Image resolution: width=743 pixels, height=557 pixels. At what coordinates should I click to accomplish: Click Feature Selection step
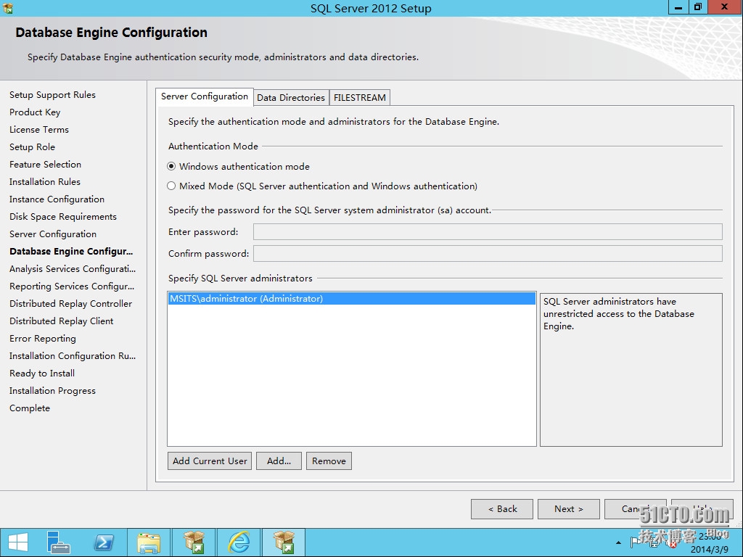[45, 165]
